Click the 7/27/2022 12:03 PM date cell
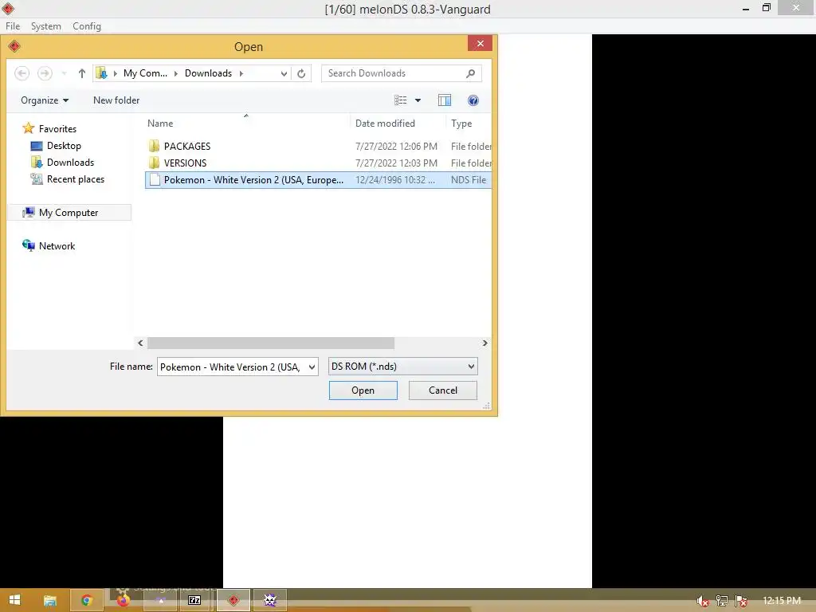Image resolution: width=816 pixels, height=612 pixels. coord(396,163)
